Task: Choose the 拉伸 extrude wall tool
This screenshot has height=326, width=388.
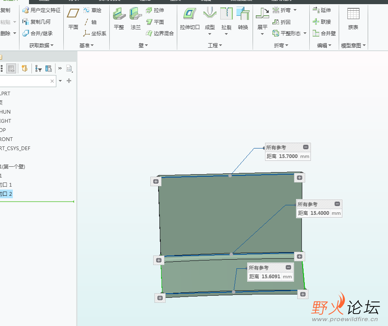Action: point(155,10)
